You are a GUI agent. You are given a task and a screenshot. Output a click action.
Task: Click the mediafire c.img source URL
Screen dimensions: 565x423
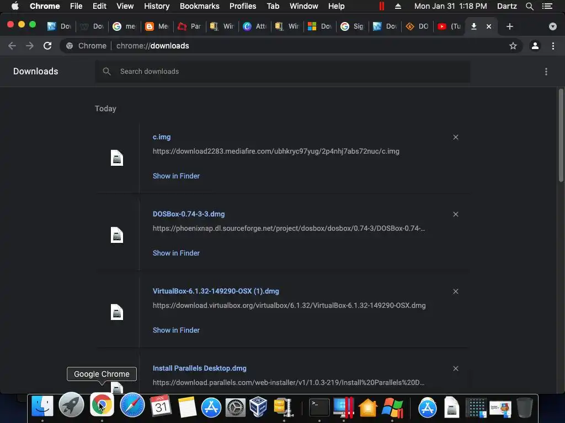point(276,151)
